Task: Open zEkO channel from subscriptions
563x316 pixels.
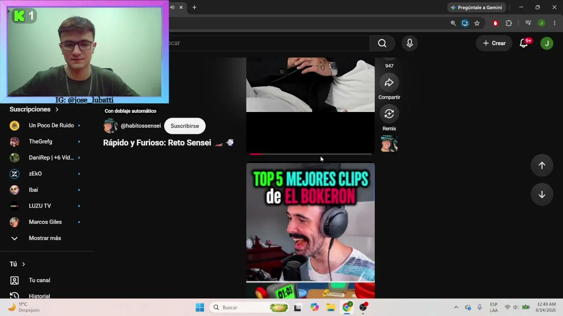Action: (x=47, y=173)
